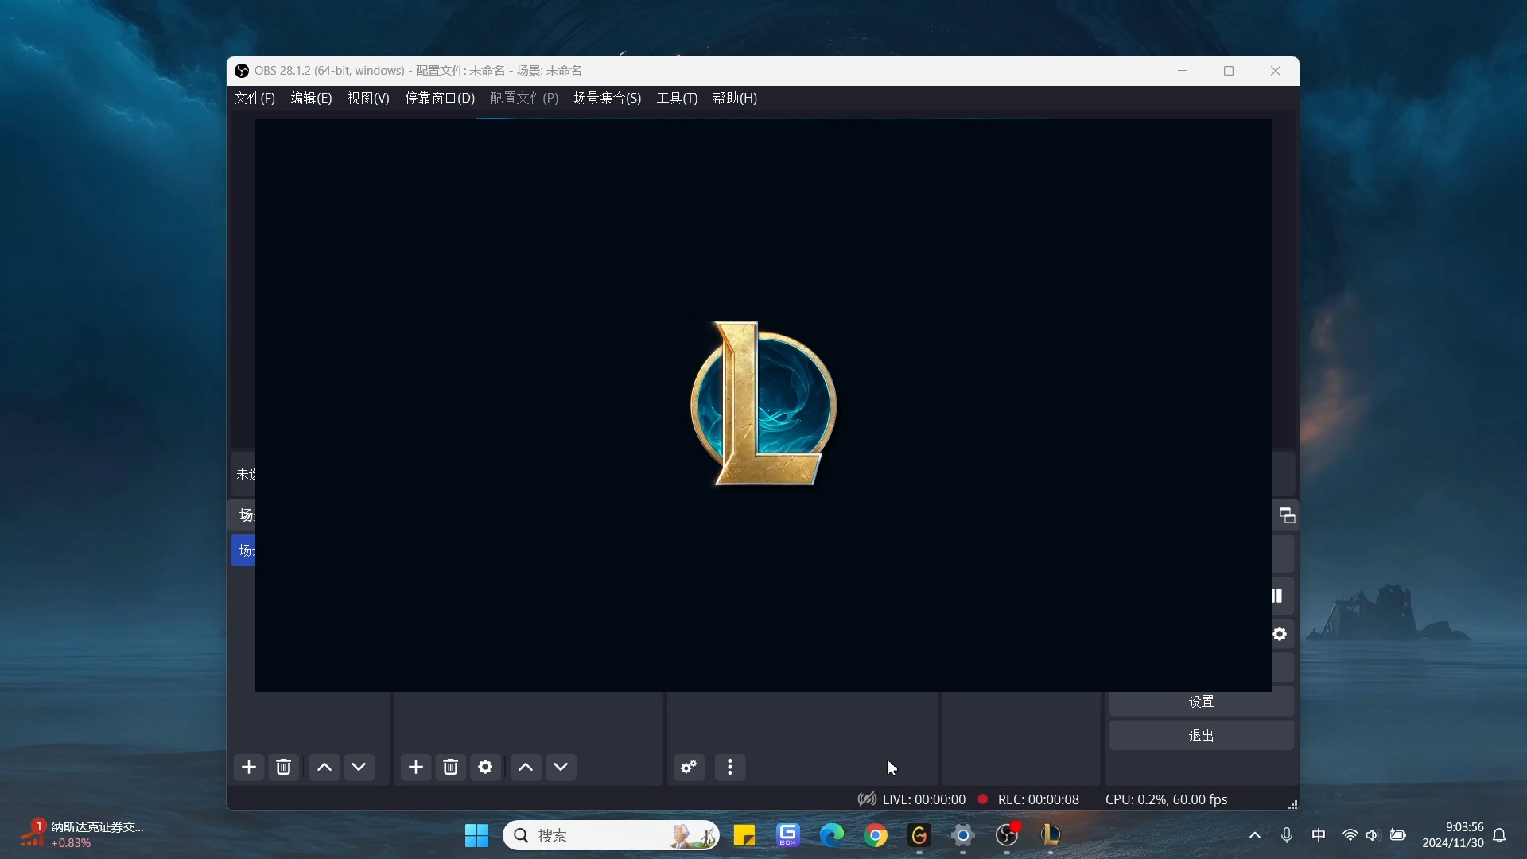Delete the selected source with the trash icon

click(x=451, y=767)
